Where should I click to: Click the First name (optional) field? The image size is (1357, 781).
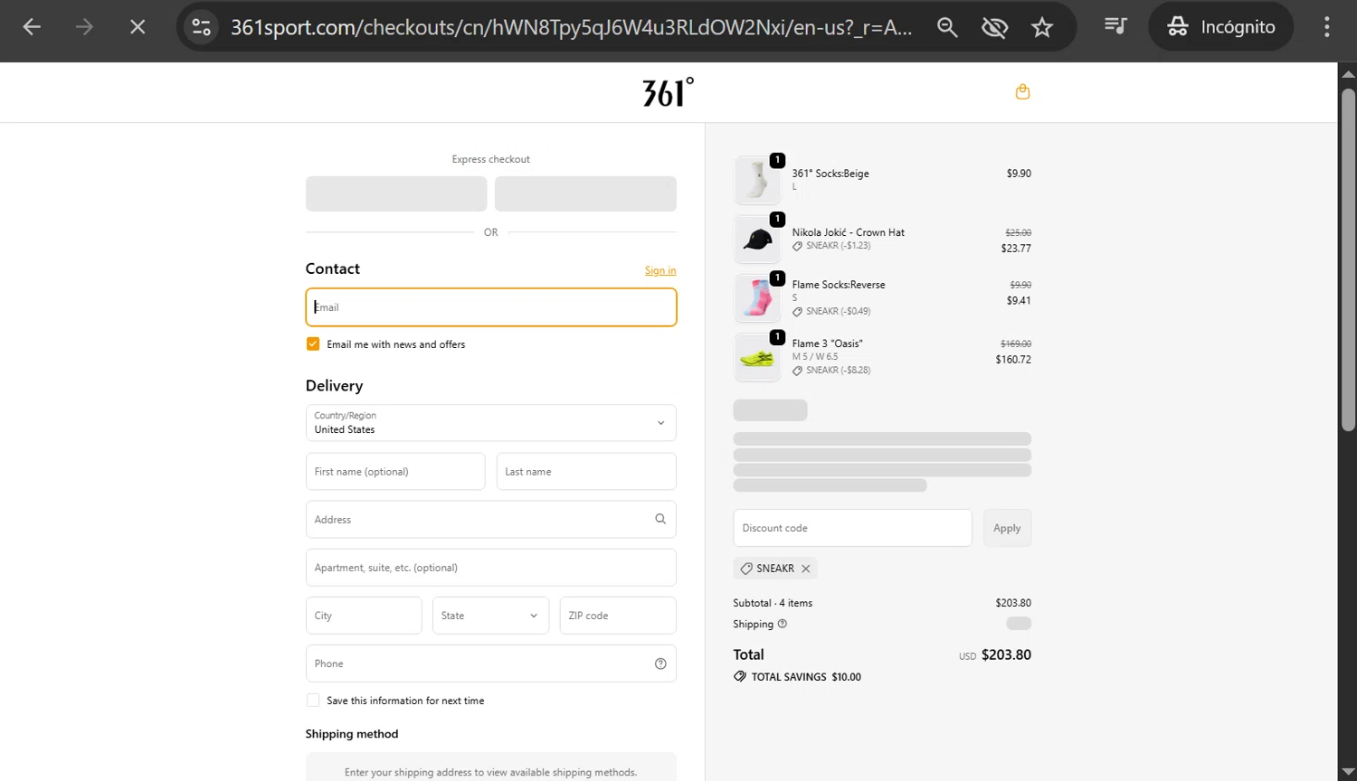coord(395,472)
